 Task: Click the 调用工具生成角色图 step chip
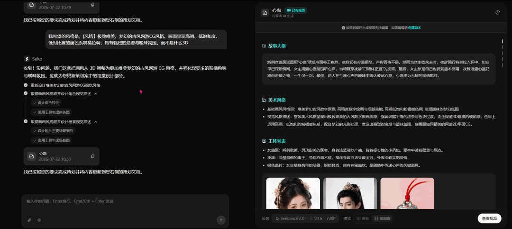pyautogui.click(x=52, y=112)
